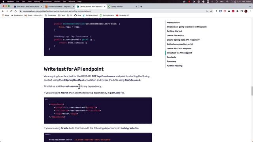Click the red extension icon in the toolbar
The width and height of the screenshot is (253, 142).
click(233, 11)
